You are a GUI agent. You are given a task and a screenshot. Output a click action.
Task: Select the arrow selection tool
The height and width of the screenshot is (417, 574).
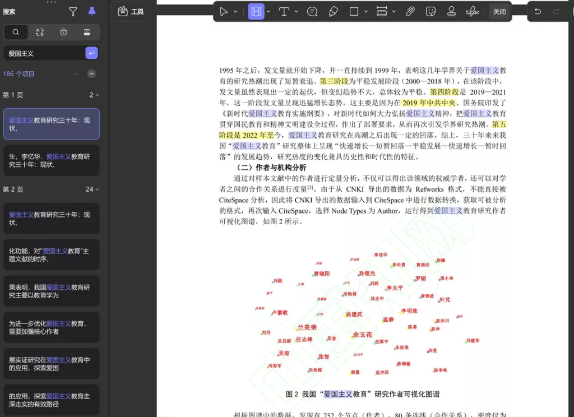(x=223, y=11)
